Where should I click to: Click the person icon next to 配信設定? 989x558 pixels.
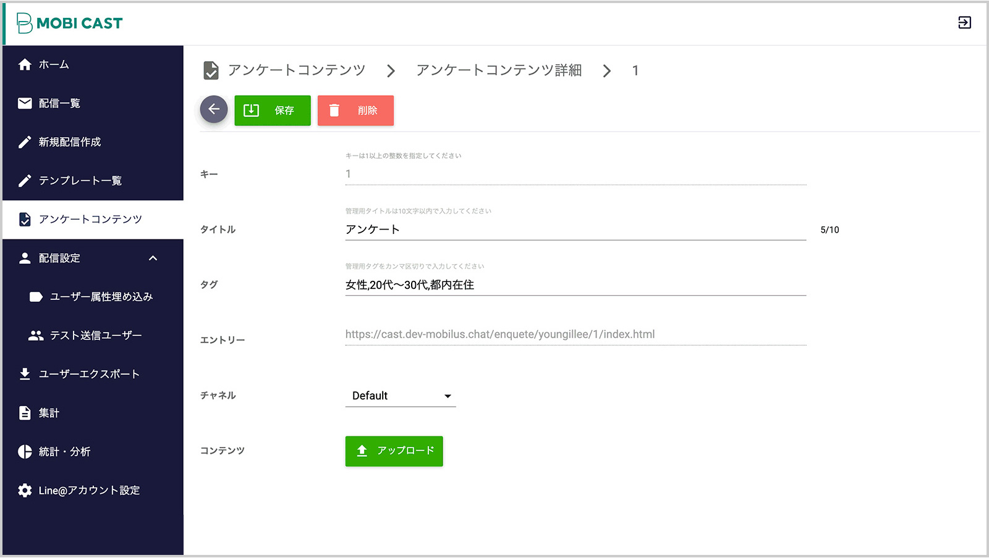click(x=25, y=258)
